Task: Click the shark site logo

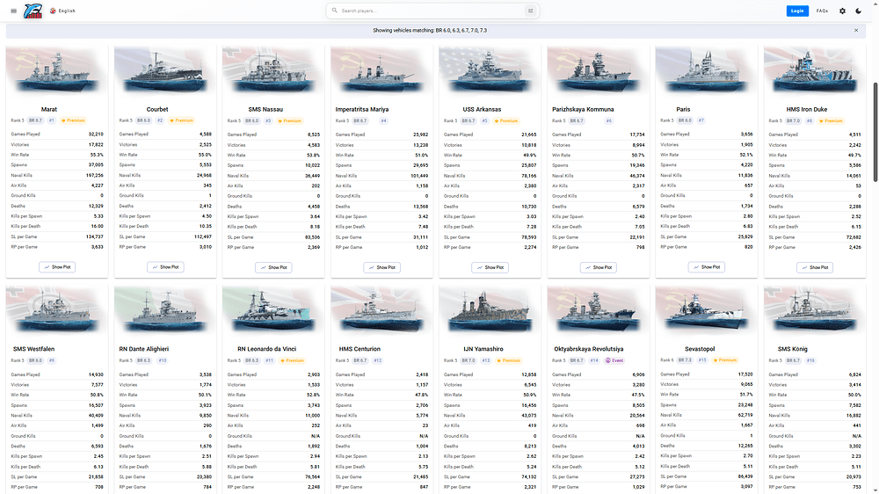Action: (33, 11)
